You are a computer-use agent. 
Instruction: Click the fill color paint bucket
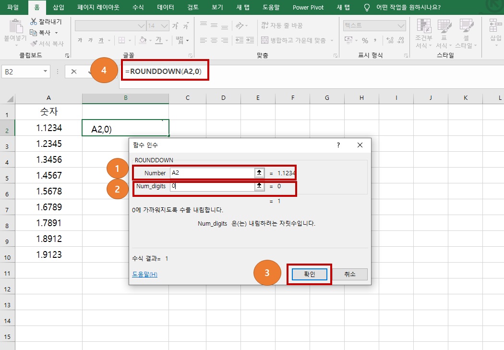click(x=143, y=40)
